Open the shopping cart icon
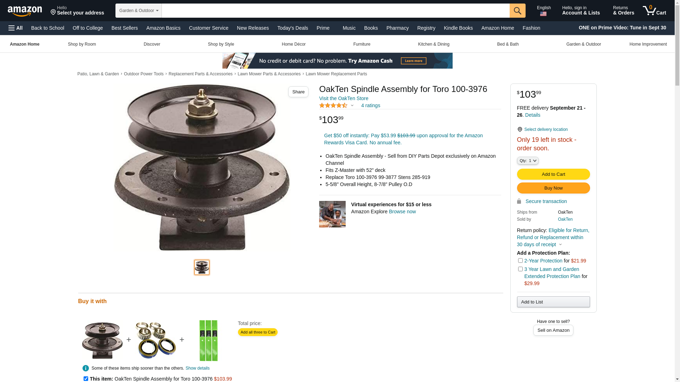Viewport: 680px width, 382px height. 654,11
